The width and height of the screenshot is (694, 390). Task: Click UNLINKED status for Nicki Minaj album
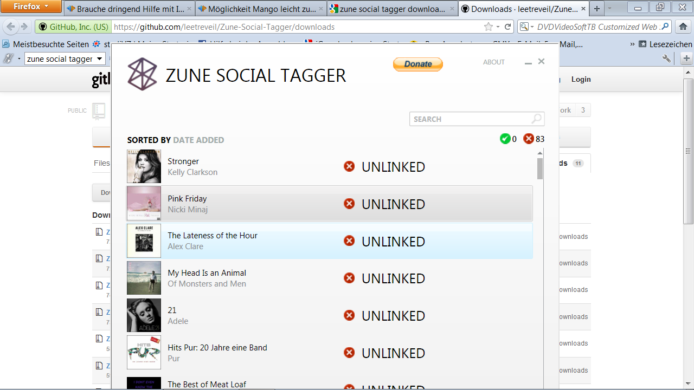[x=393, y=204]
